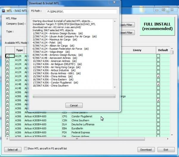Uncheck the first A148 row checkbox
Screen dimensions: 179x157
(x=7, y=84)
